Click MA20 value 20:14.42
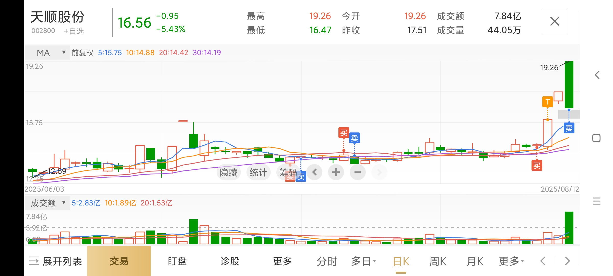This screenshot has width=613, height=276. 173,53
